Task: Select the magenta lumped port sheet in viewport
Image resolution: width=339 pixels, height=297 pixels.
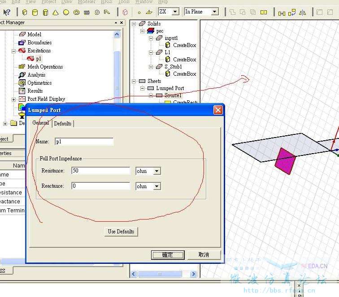Action: coord(285,161)
